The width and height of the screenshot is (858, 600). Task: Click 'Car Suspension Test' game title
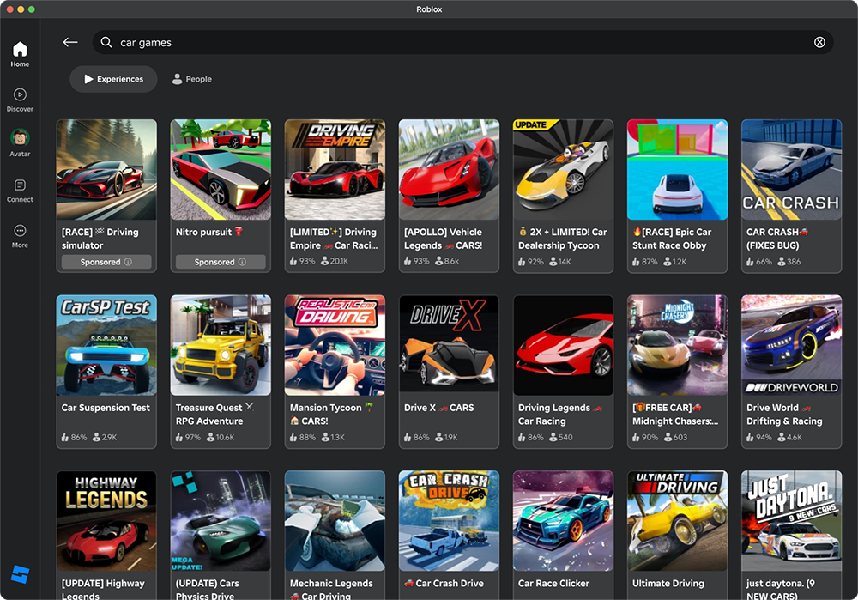coord(106,408)
